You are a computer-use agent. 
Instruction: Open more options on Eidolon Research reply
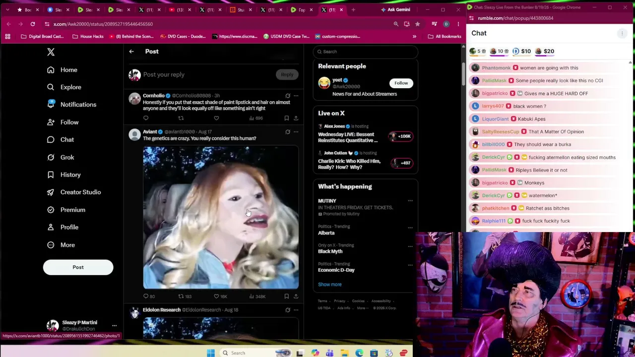[x=296, y=310]
